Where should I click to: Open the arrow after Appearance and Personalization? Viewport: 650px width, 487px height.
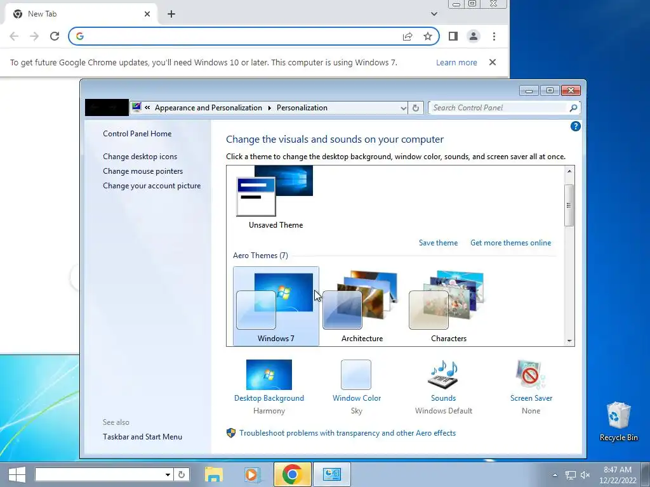[x=269, y=108]
